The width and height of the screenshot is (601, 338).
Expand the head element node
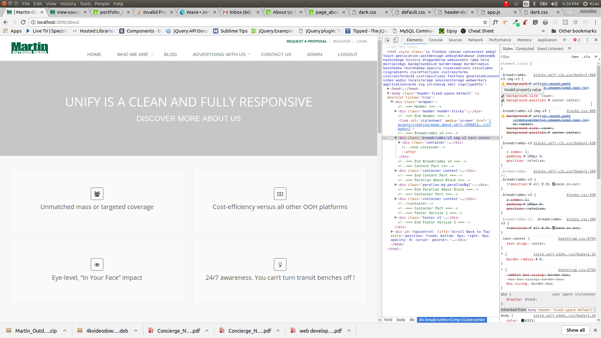click(x=388, y=89)
